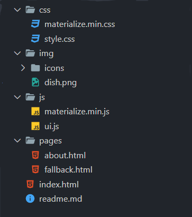Screen dimensions: 192x217
Task: Collapse the js folder chevron
Action: point(17,97)
